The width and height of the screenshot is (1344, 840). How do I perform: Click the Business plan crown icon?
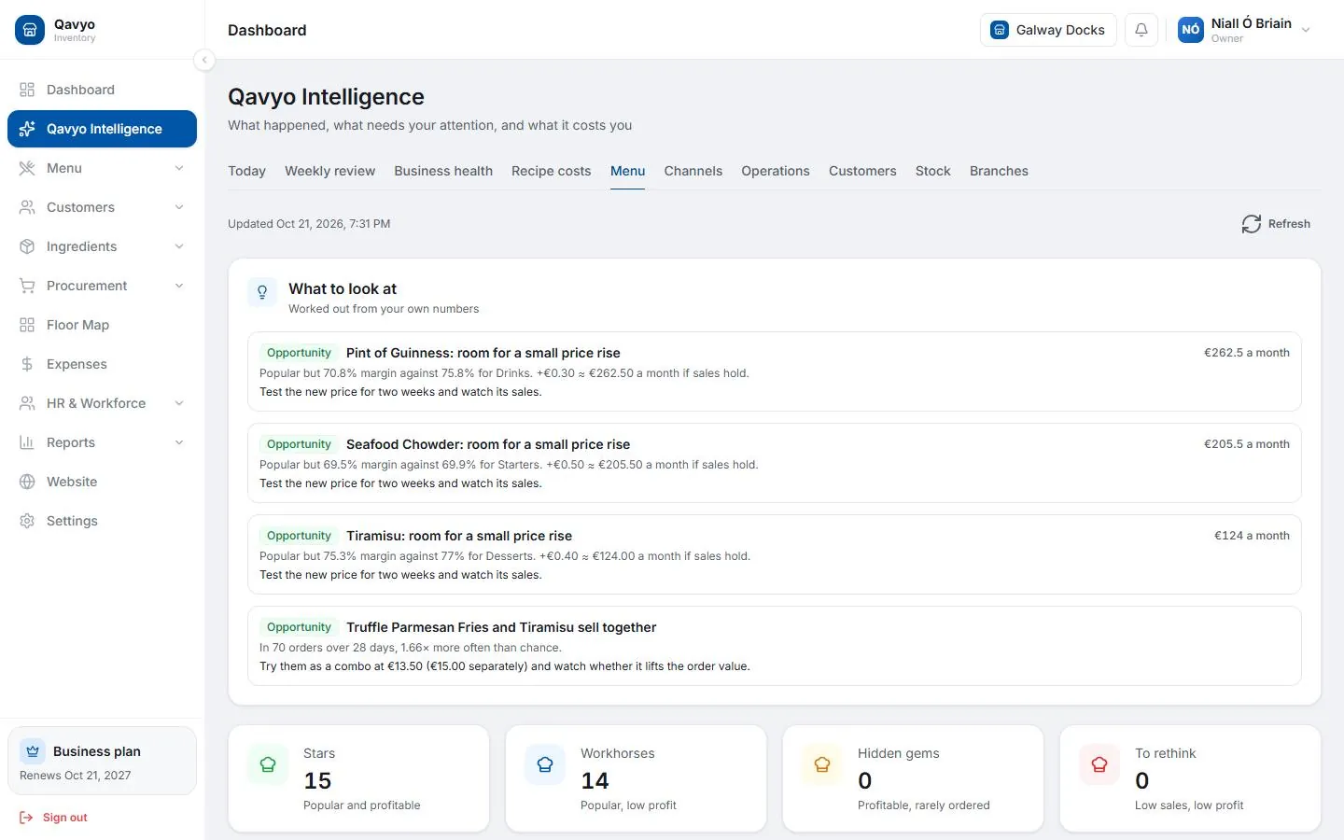[33, 751]
